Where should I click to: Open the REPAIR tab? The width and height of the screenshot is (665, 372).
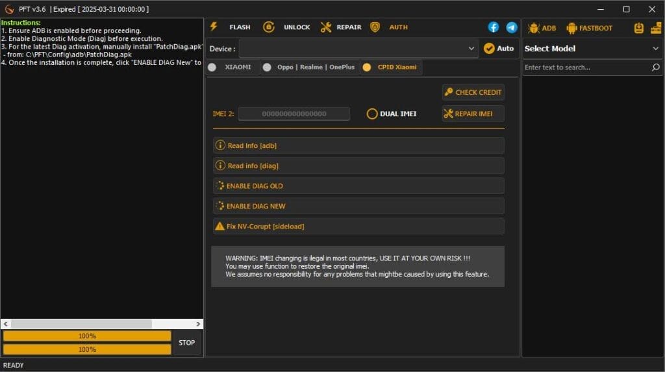[x=341, y=27]
